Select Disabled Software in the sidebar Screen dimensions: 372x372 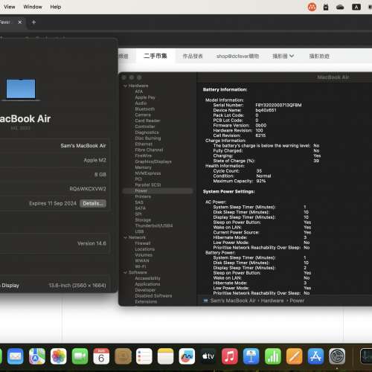coord(153,296)
